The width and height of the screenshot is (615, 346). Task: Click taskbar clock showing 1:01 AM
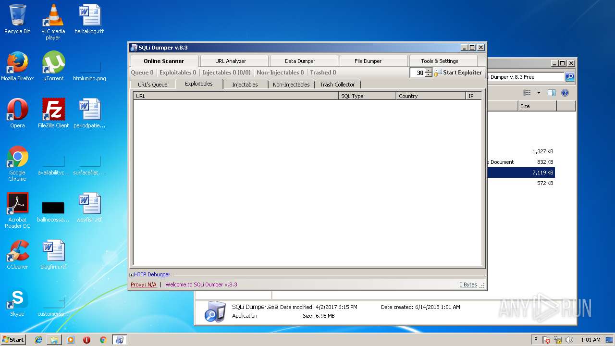tap(590, 340)
